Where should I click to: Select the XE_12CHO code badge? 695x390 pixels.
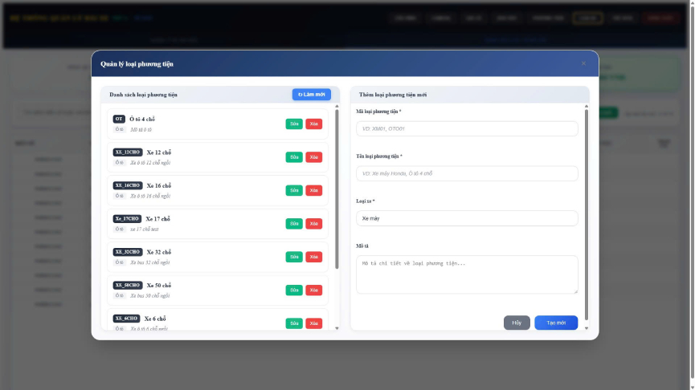coord(128,152)
